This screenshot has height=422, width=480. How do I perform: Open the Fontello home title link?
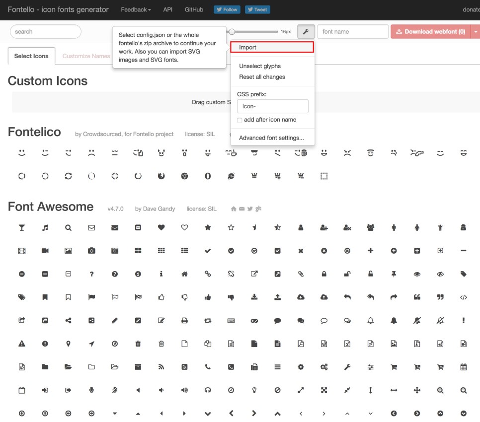point(58,9)
